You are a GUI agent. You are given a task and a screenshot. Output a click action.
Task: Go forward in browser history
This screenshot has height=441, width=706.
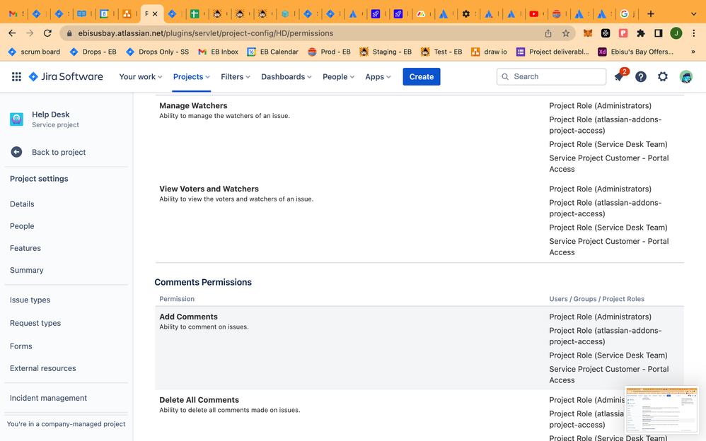coord(30,33)
